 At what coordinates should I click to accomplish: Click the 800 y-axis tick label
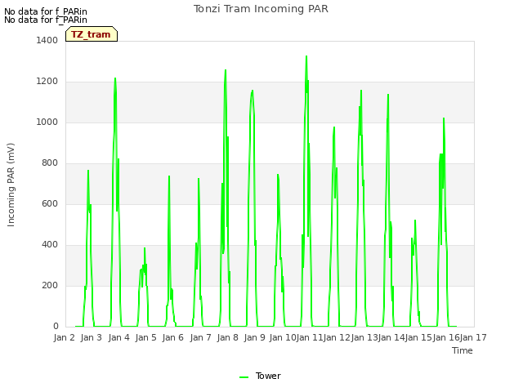coord(50,163)
